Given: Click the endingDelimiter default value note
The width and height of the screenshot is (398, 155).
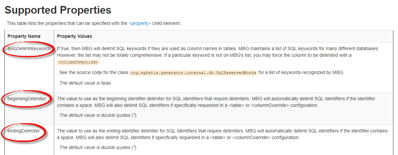Looking at the screenshot, I should click(x=98, y=147).
